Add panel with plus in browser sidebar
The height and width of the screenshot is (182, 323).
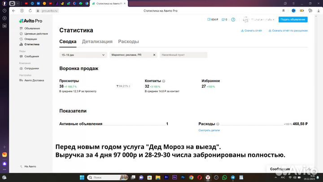point(4,147)
